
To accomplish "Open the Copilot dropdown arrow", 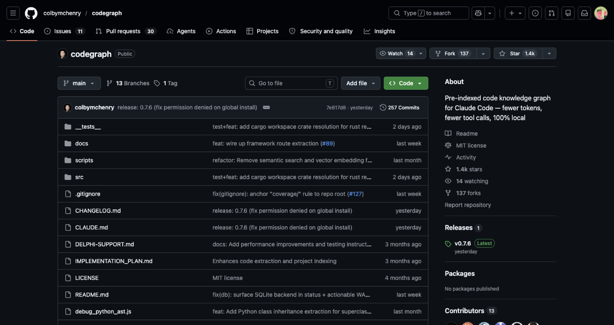I will coord(490,13).
